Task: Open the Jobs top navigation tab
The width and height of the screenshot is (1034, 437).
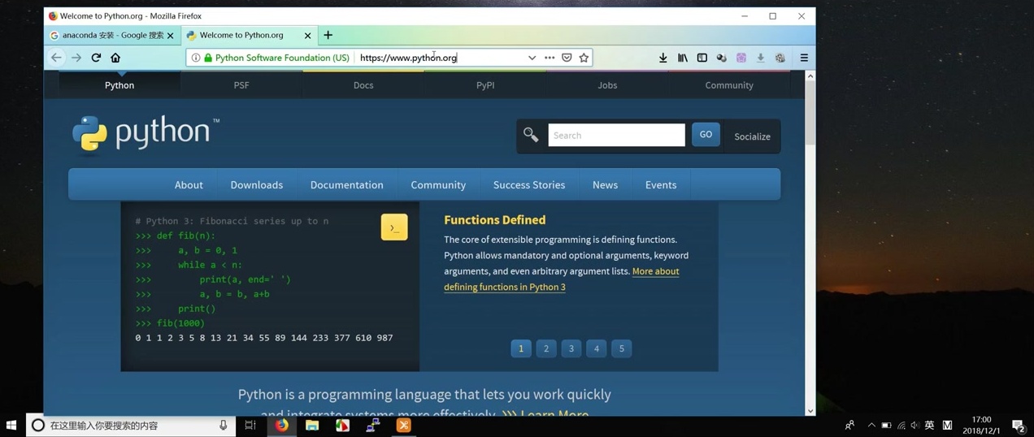Action: 607,85
